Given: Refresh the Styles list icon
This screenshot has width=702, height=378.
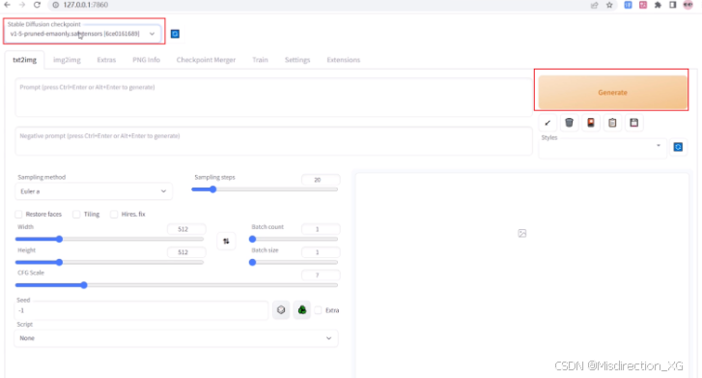Looking at the screenshot, I should pos(678,147).
